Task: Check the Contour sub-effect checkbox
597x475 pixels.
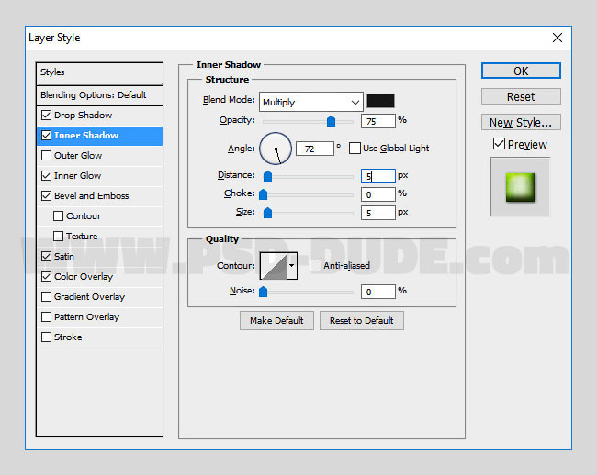Action: click(58, 215)
